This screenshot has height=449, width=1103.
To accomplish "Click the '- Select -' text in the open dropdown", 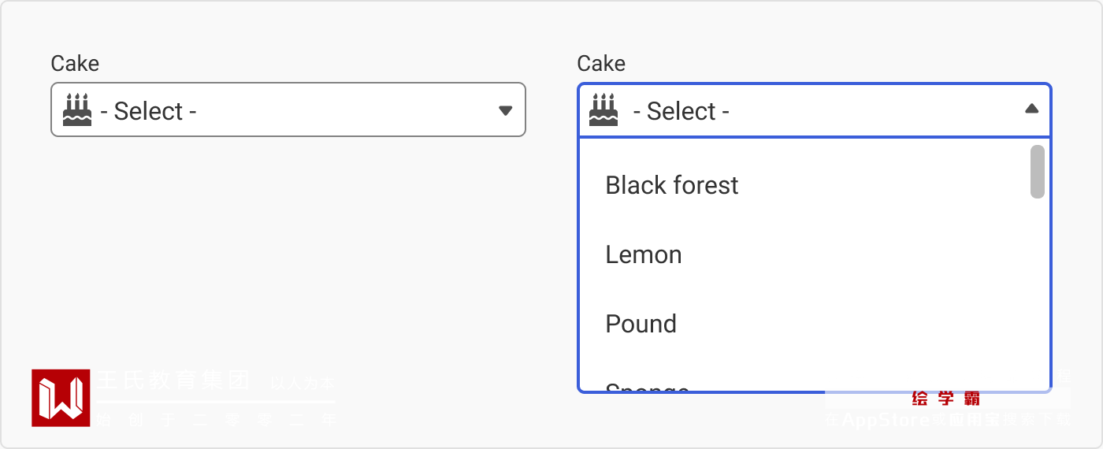I will pyautogui.click(x=681, y=111).
